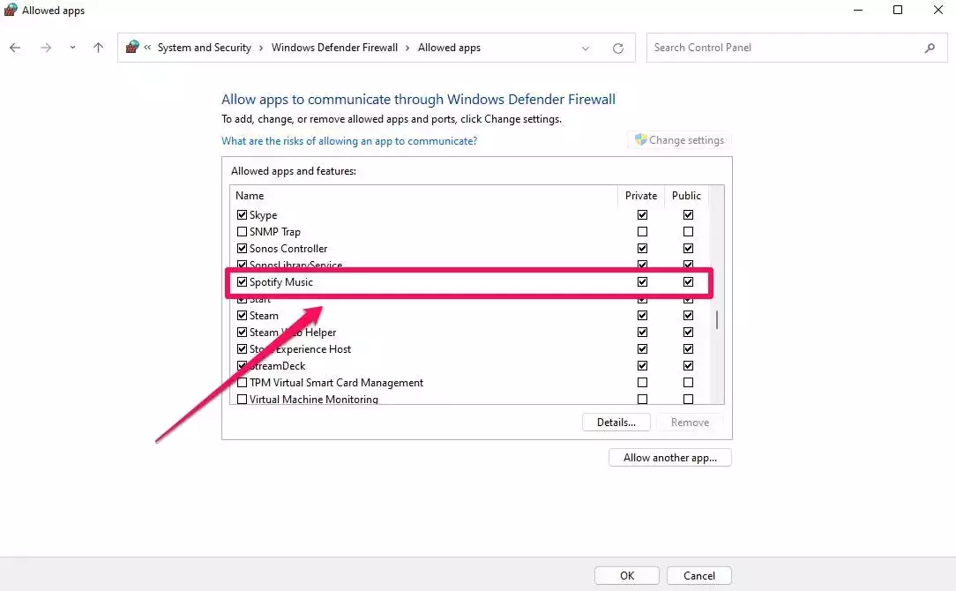Focus the Search Control Panel field
This screenshot has width=956, height=591.
[785, 48]
